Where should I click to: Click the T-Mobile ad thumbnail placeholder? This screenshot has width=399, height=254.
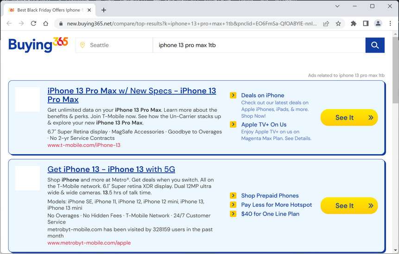(x=27, y=100)
